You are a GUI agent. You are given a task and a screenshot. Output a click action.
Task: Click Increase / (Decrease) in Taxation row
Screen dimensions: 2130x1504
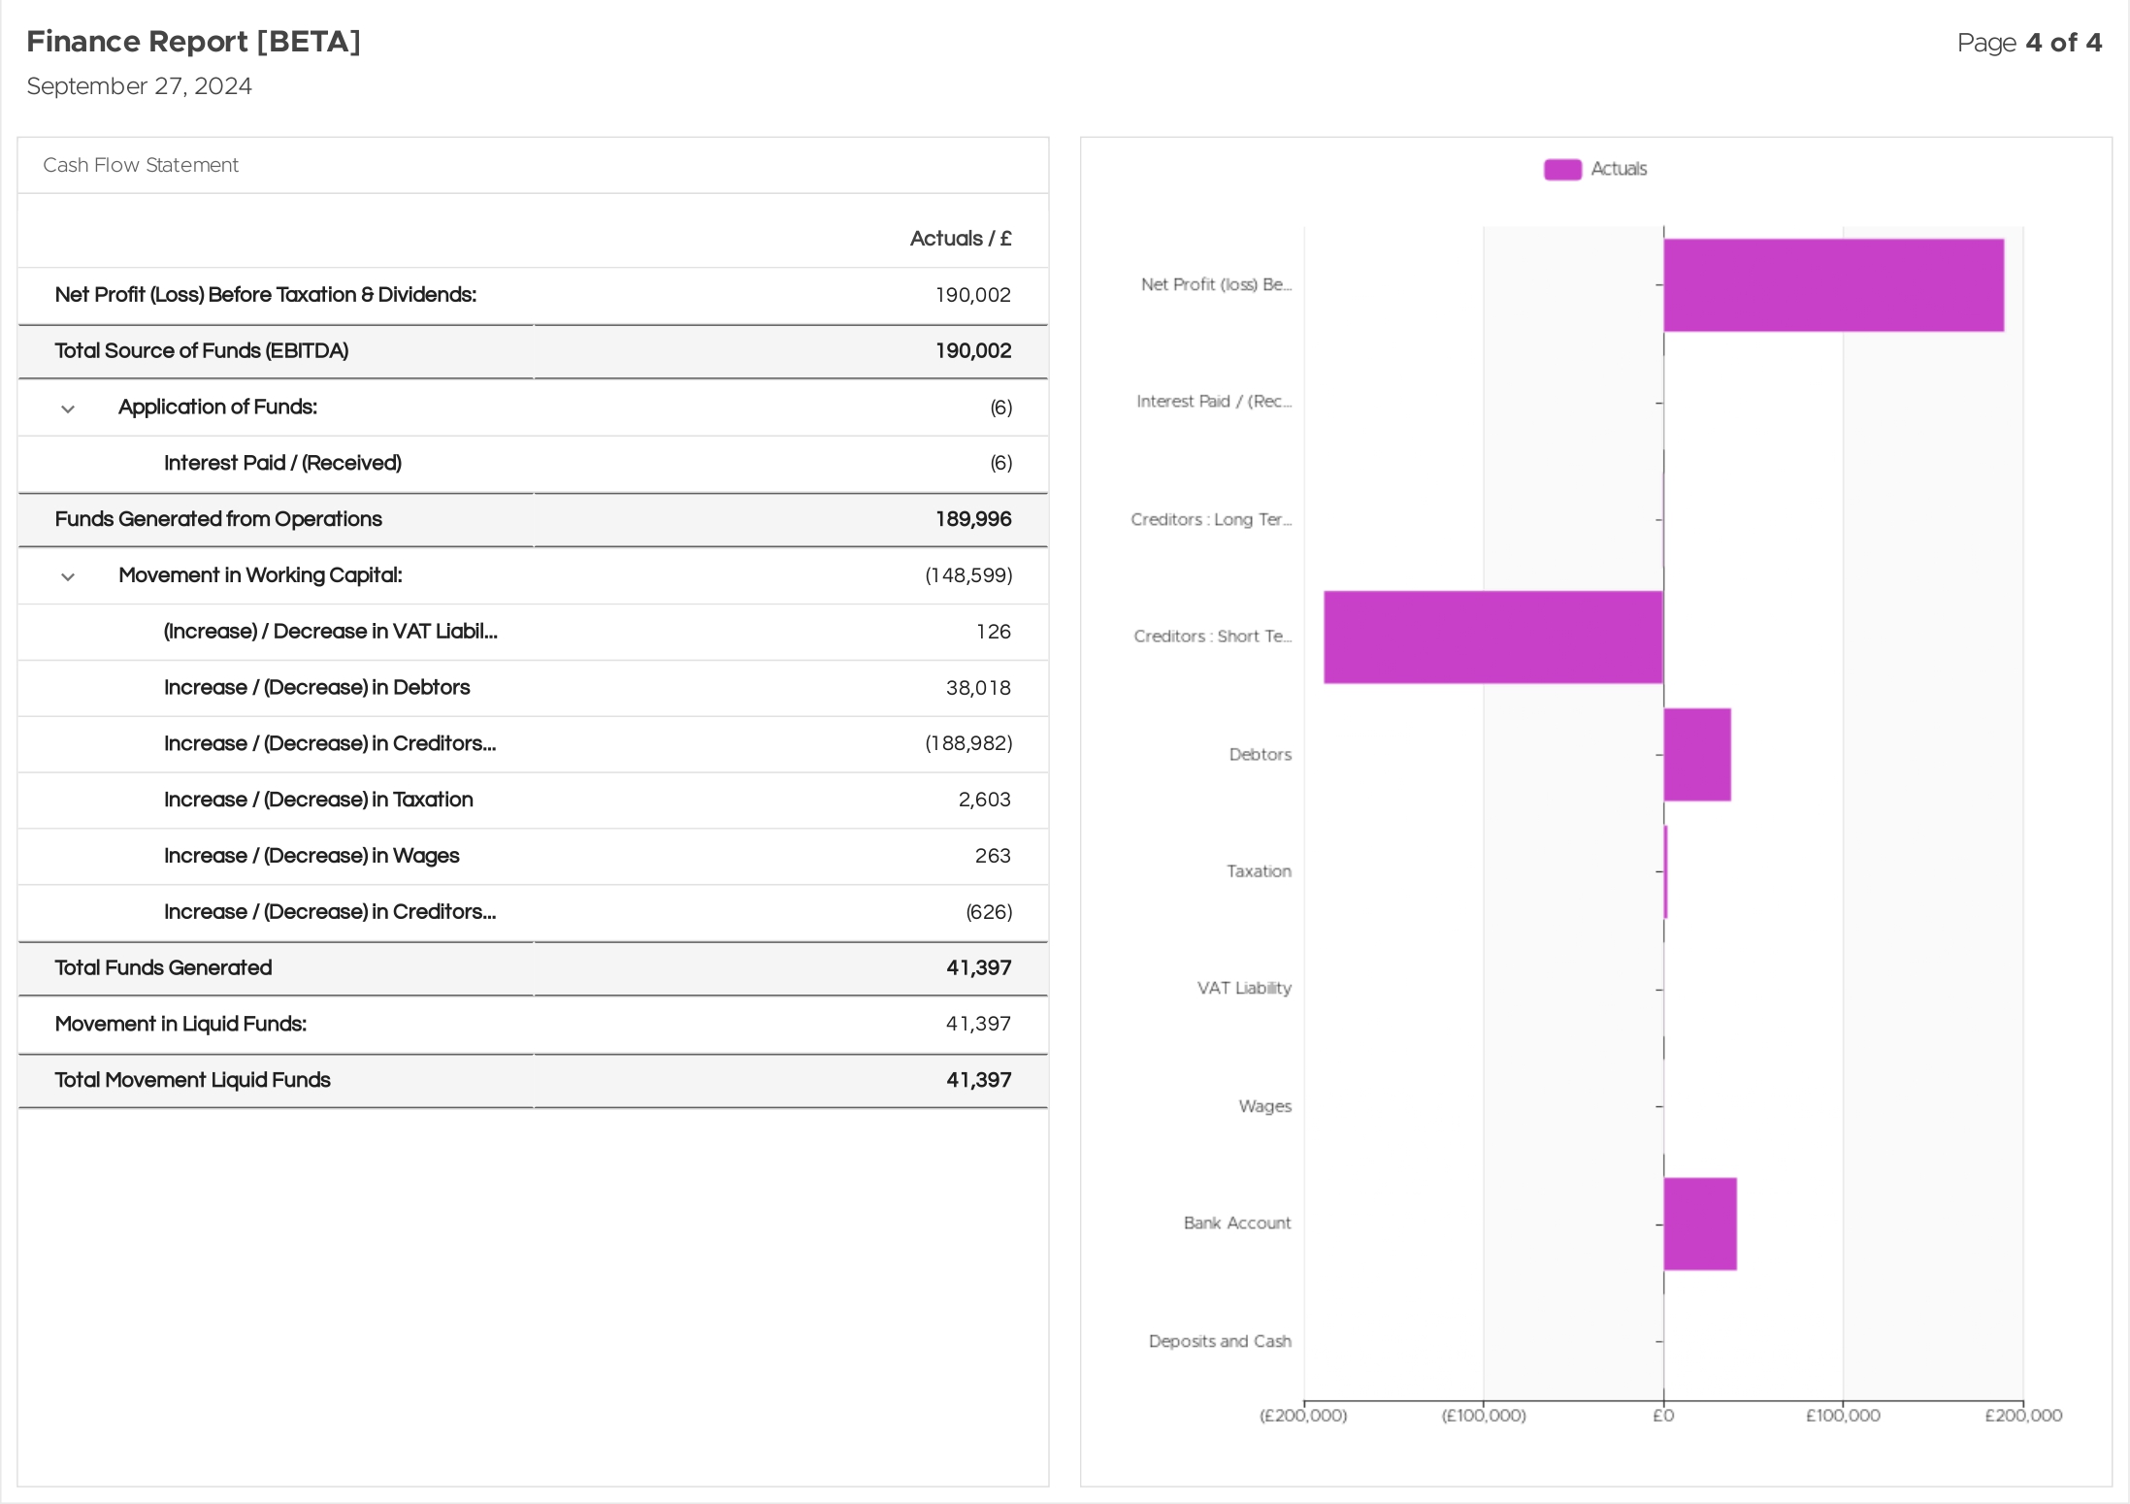tap(533, 801)
